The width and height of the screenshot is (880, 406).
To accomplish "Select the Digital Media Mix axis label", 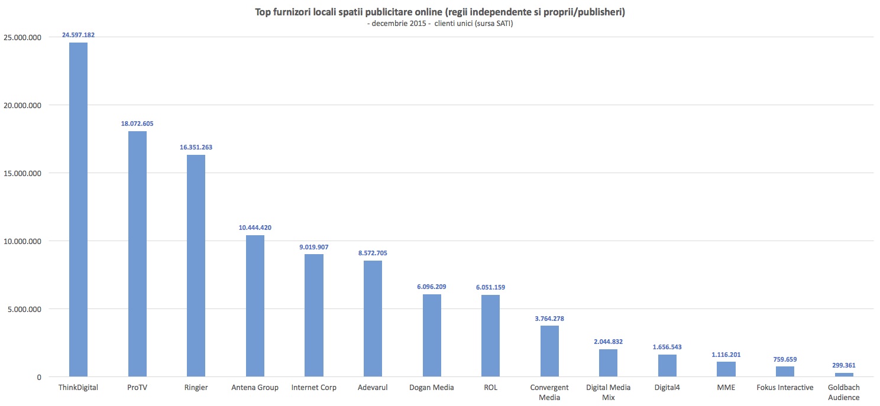I will (x=608, y=392).
